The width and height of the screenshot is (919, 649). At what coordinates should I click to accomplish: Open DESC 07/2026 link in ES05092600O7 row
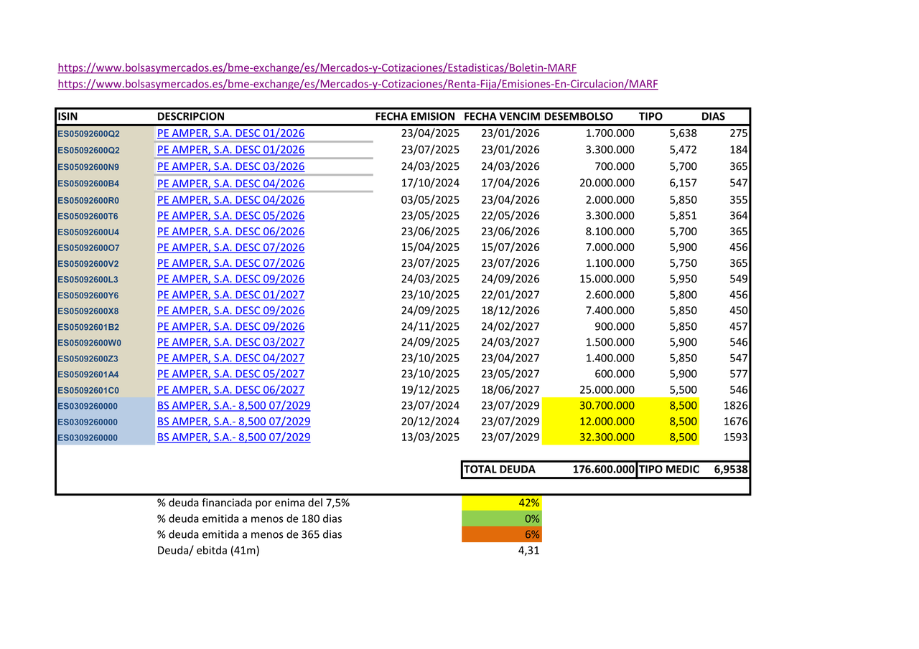230,247
